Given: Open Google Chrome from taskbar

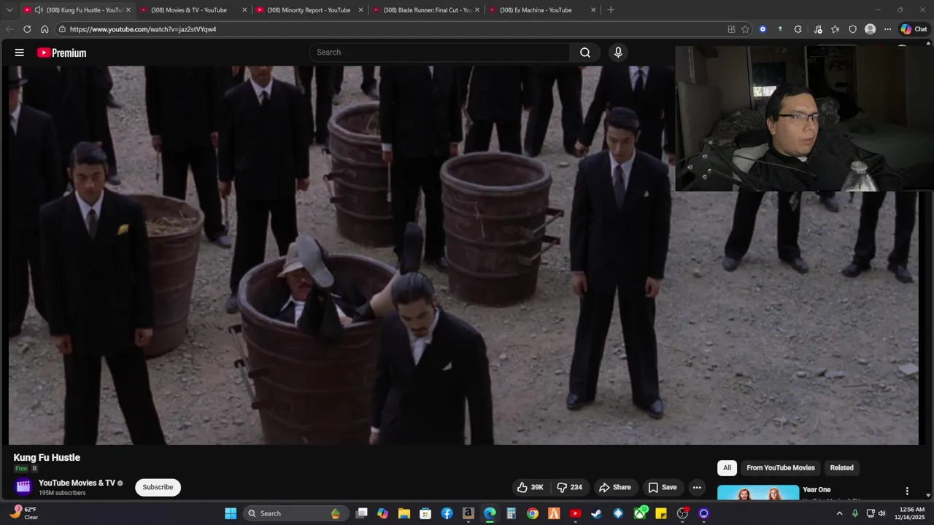Looking at the screenshot, I should (x=533, y=513).
